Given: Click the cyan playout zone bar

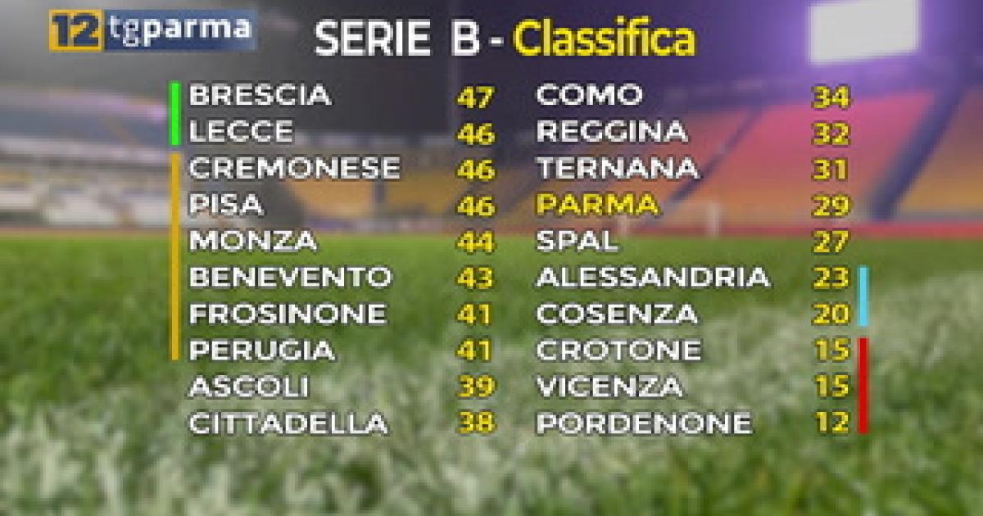Looking at the screenshot, I should click(x=863, y=295).
